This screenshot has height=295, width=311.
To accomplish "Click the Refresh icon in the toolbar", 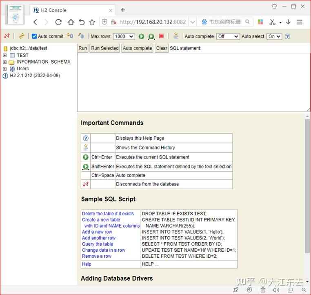I will [21, 36].
